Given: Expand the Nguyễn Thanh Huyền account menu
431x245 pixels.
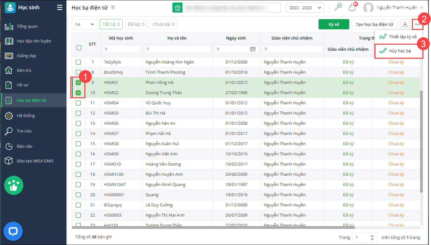Looking at the screenshot, I should 400,8.
